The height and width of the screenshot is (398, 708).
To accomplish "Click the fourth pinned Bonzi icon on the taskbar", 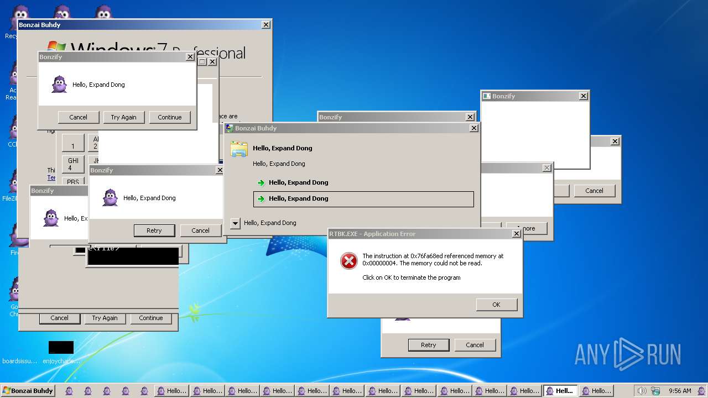I will coord(125,391).
